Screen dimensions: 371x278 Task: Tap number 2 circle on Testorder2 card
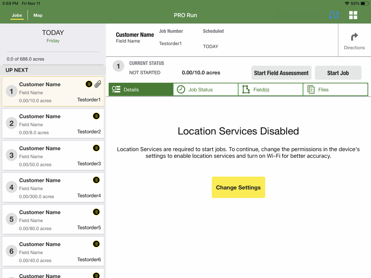pyautogui.click(x=11, y=123)
